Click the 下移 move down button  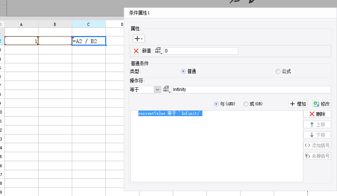[317, 135]
